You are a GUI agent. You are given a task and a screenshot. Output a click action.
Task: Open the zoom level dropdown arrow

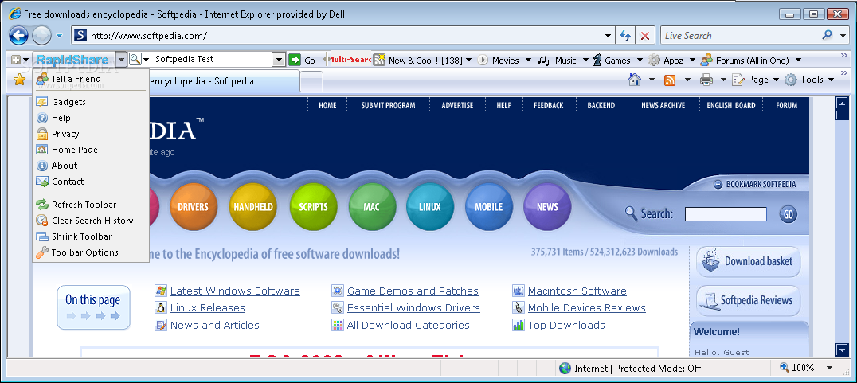830,368
